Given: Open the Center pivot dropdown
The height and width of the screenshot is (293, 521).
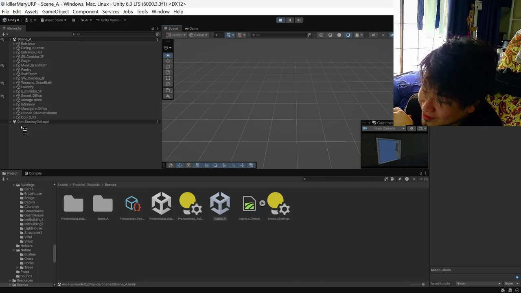Looking at the screenshot, I should tap(176, 35).
